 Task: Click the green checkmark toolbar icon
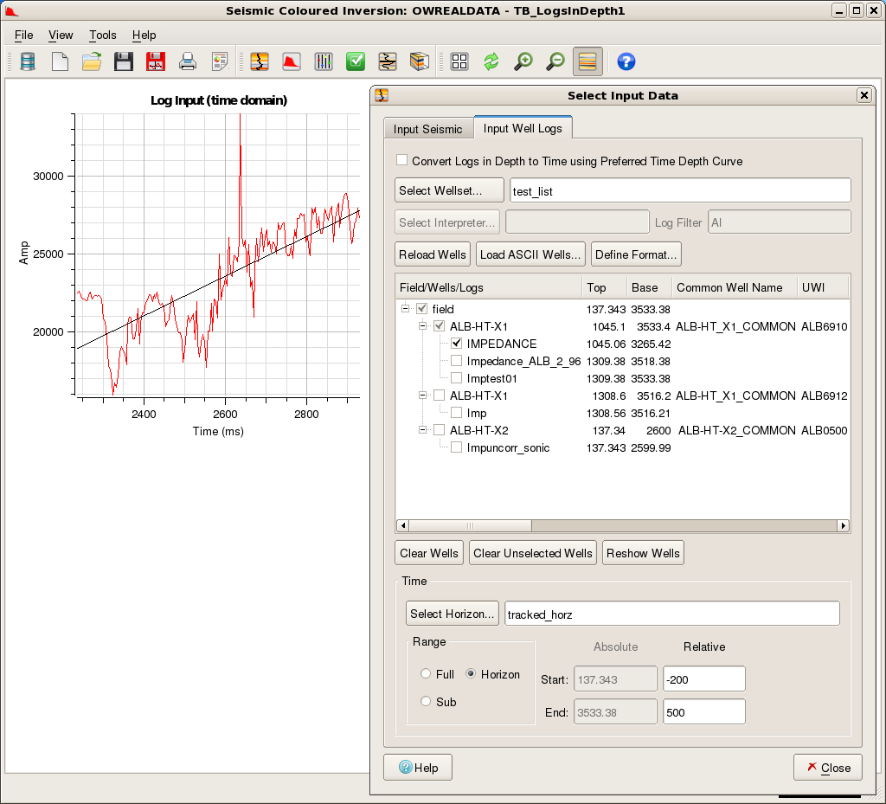pos(356,61)
